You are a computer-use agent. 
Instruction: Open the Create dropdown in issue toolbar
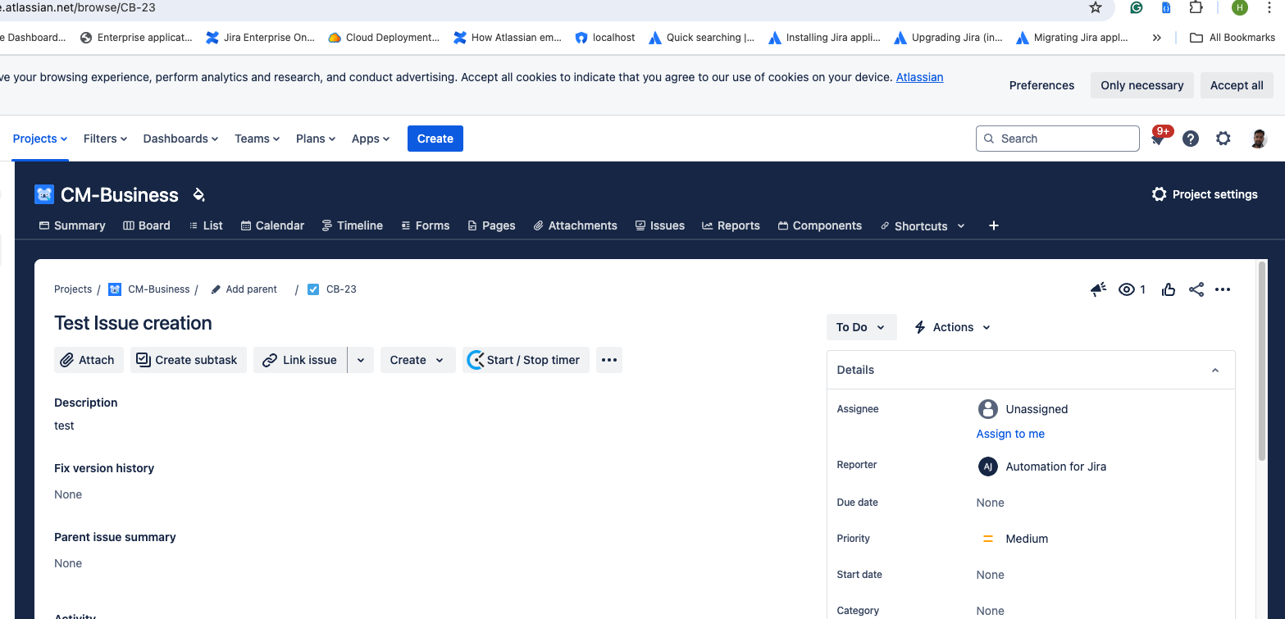[x=417, y=360]
